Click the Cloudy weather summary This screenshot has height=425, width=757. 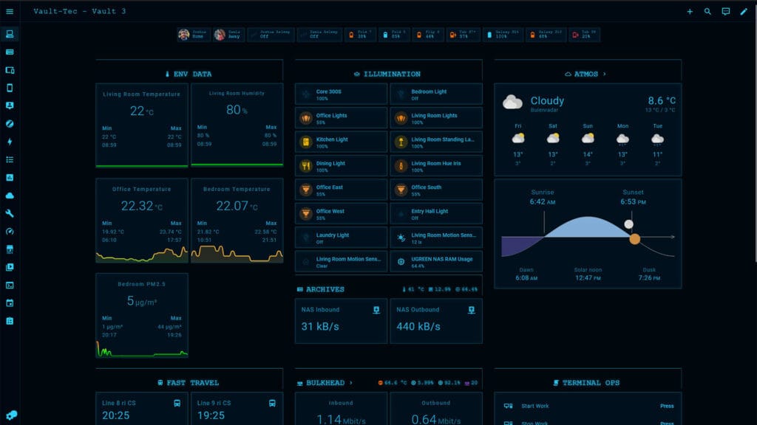(588, 103)
